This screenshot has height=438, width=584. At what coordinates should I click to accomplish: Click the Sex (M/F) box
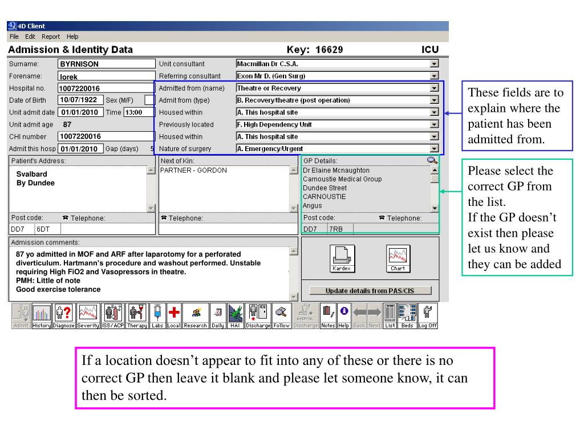click(149, 100)
